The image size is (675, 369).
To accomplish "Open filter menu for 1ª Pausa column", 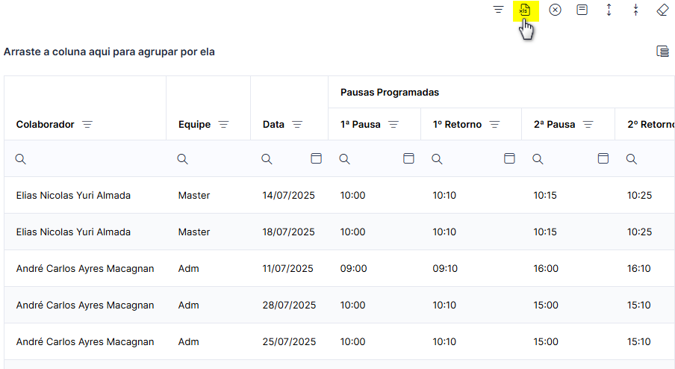I will [394, 125].
